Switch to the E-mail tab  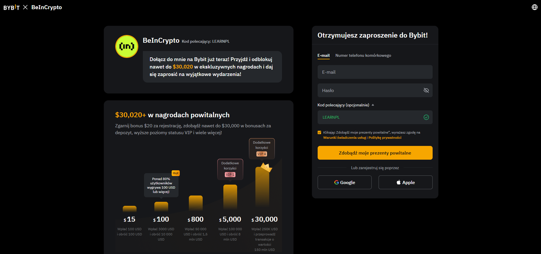tap(323, 55)
